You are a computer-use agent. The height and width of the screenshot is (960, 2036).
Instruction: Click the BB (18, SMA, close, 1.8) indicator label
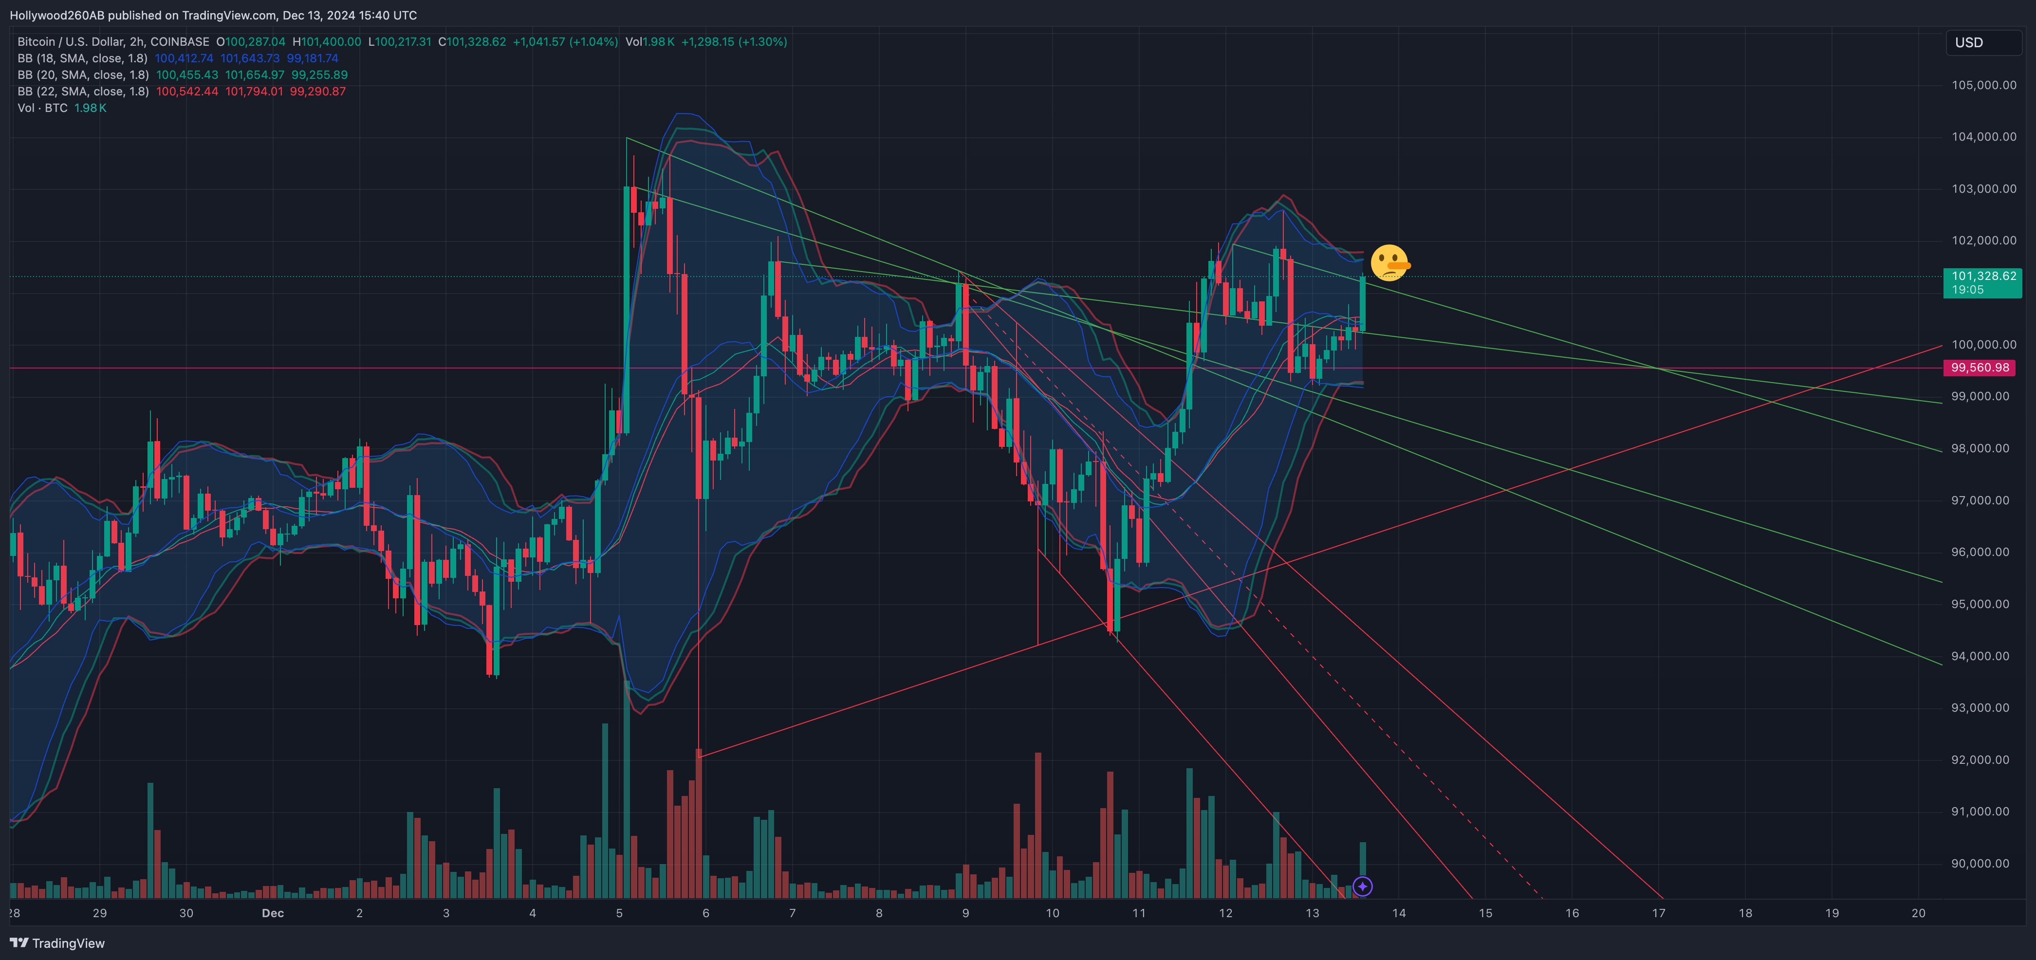point(82,58)
